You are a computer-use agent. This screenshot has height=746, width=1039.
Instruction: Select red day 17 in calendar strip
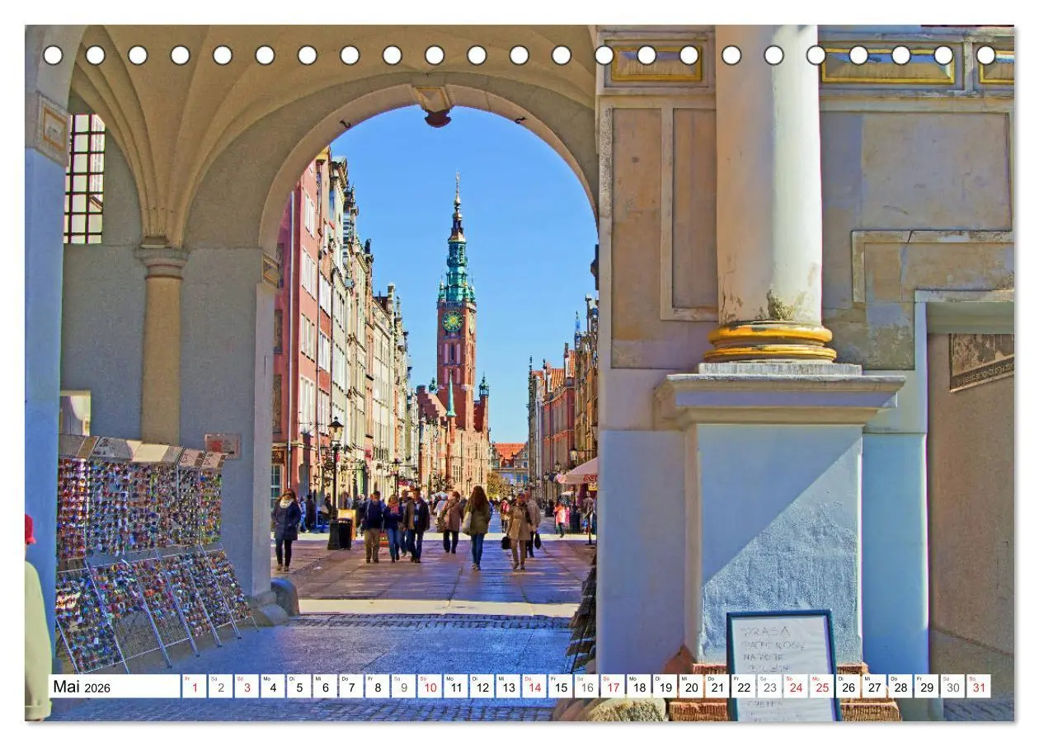(x=613, y=687)
